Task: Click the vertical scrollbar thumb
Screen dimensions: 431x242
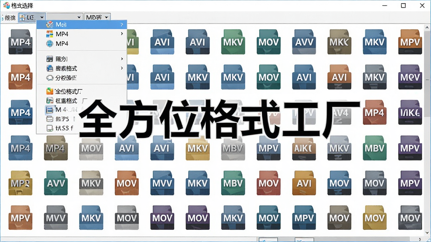Action: click(427, 74)
